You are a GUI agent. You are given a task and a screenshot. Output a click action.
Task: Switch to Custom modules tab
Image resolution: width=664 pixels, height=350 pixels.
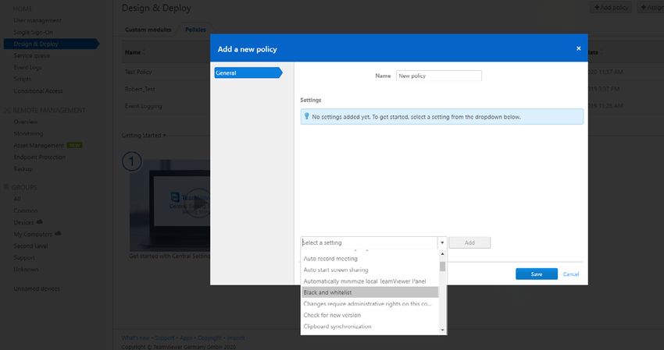(148, 30)
